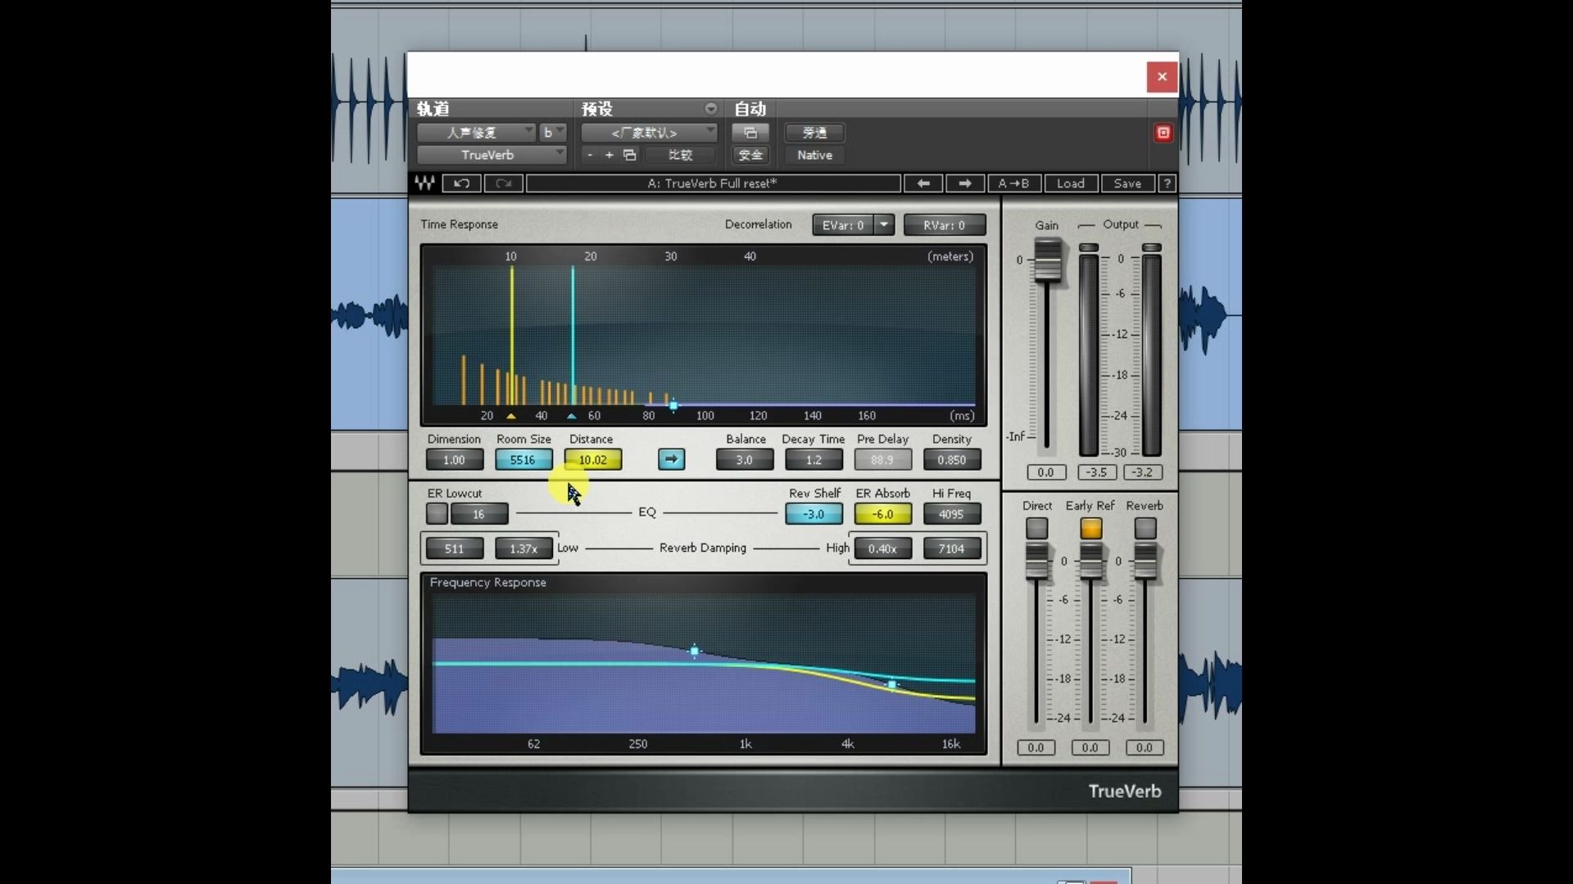Click High damping ratio value 0.40x
The image size is (1573, 884).
(882, 548)
